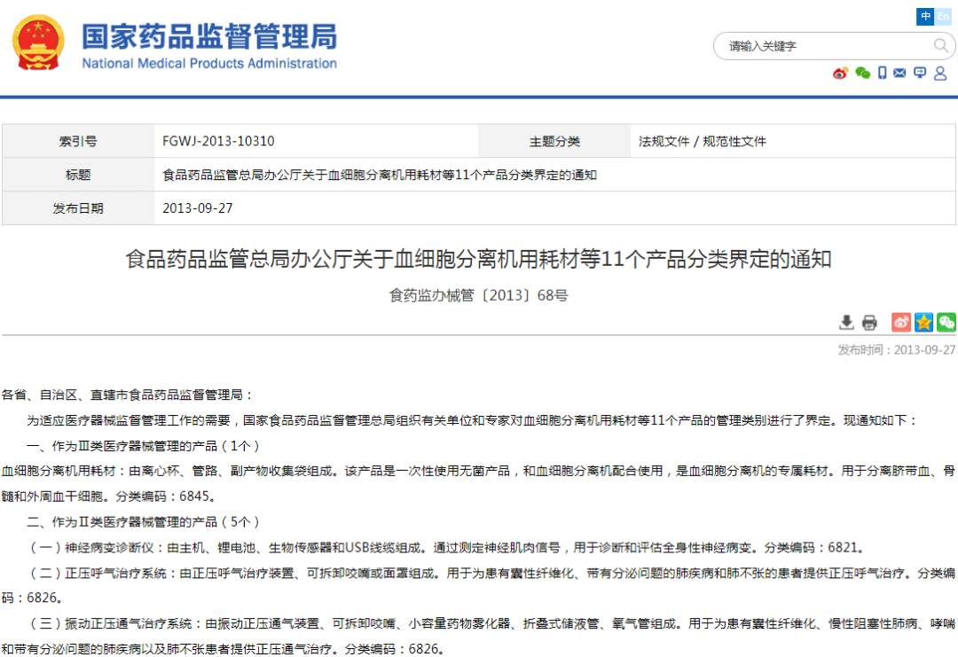Click the national emblem logo

[38, 43]
